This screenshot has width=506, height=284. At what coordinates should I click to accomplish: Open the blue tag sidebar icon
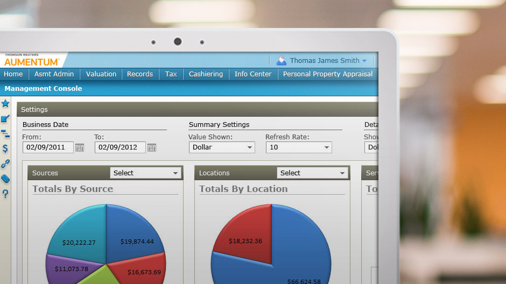coord(5,179)
